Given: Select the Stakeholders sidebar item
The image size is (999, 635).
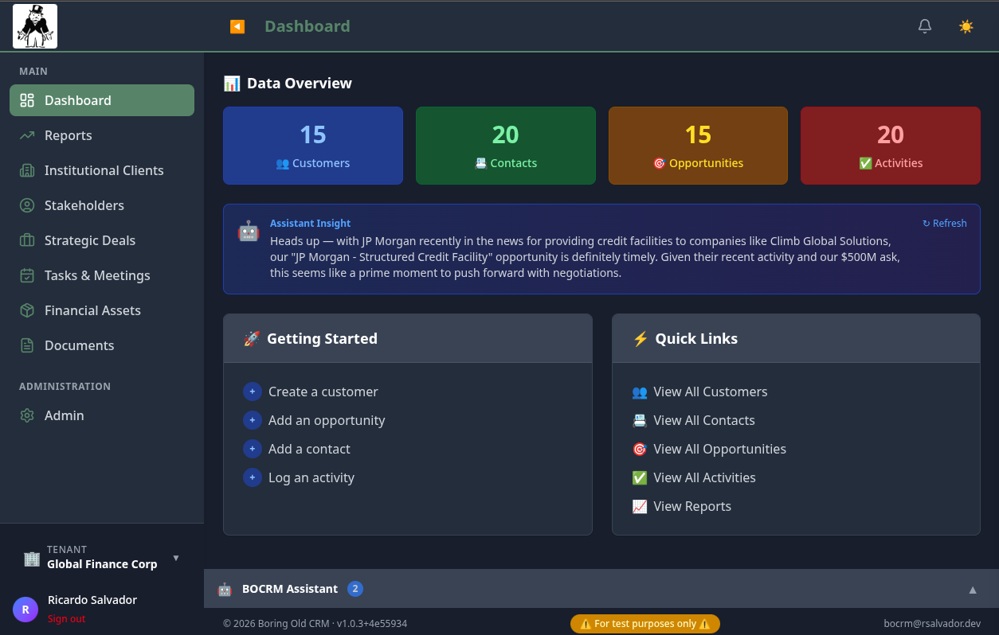Looking at the screenshot, I should (x=84, y=205).
